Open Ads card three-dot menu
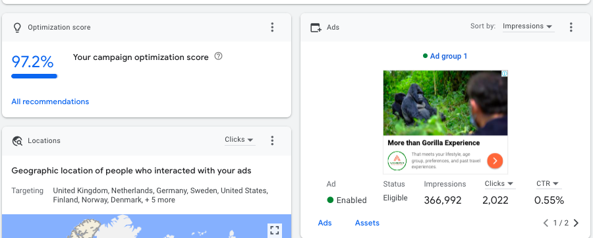 coord(571,27)
